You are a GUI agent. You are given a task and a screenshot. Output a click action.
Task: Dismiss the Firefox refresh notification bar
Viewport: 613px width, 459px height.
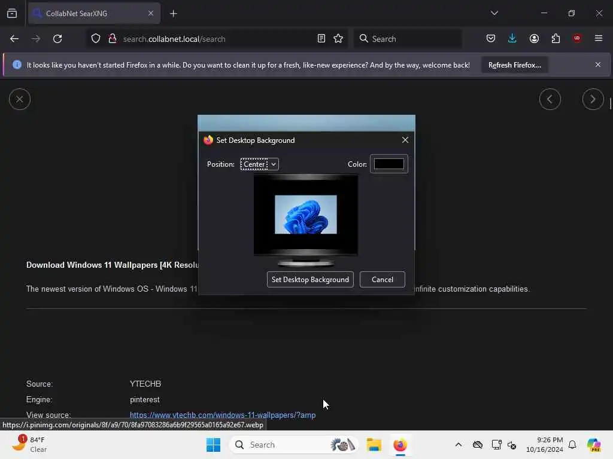[598, 65]
